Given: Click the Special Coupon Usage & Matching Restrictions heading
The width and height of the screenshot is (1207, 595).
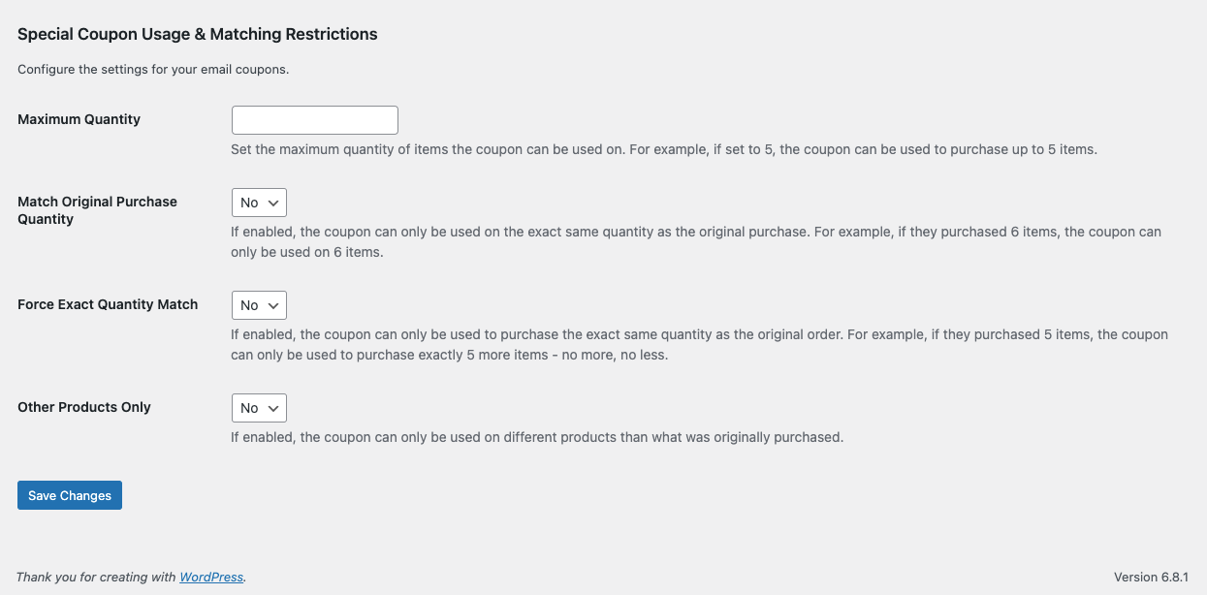Looking at the screenshot, I should [x=198, y=34].
